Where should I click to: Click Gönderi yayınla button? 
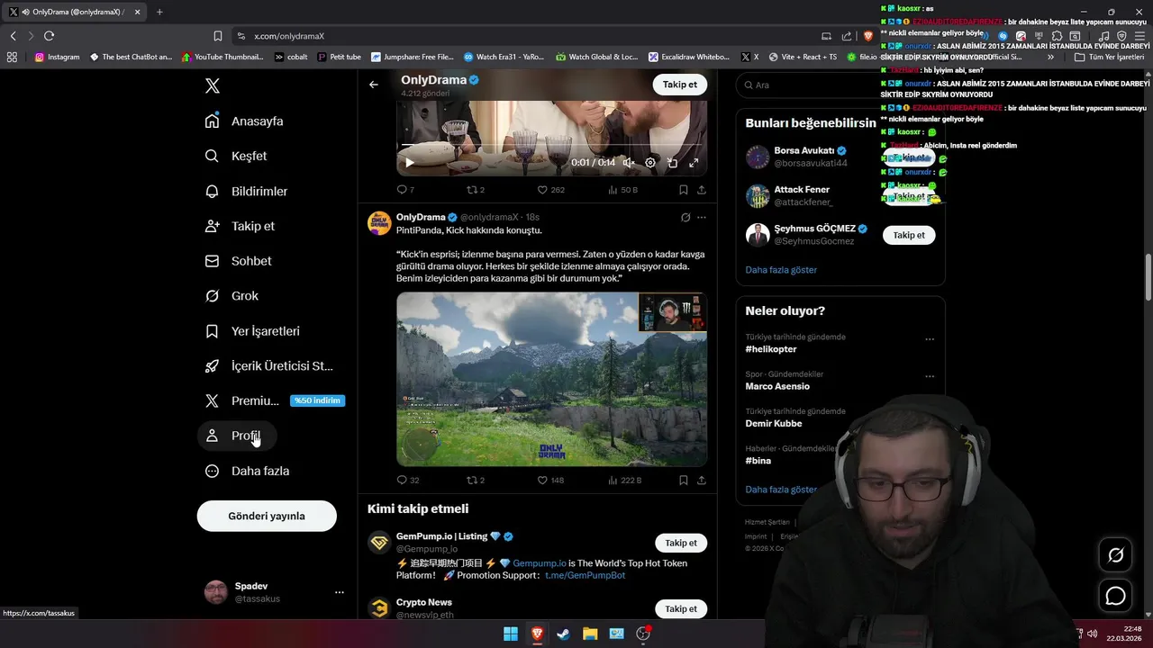tap(267, 516)
